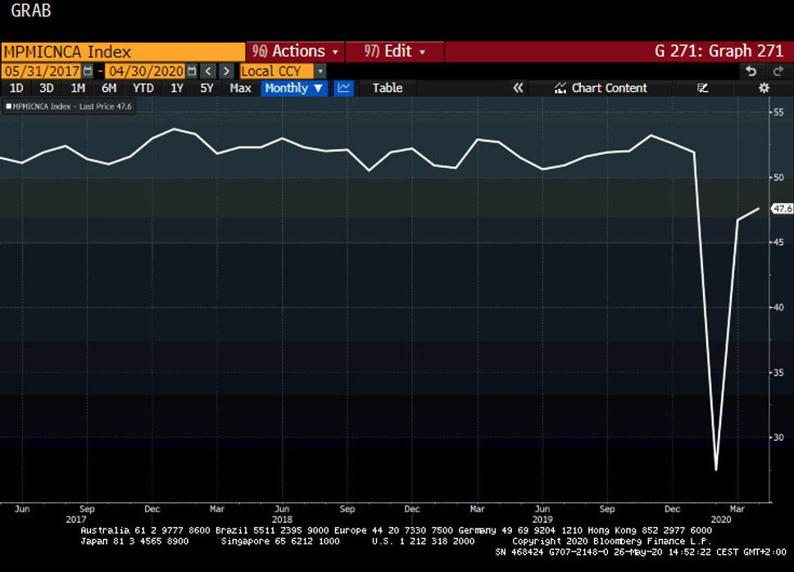Click the end date field 04/30/2020
The height and width of the screenshot is (572, 794).
tap(147, 71)
